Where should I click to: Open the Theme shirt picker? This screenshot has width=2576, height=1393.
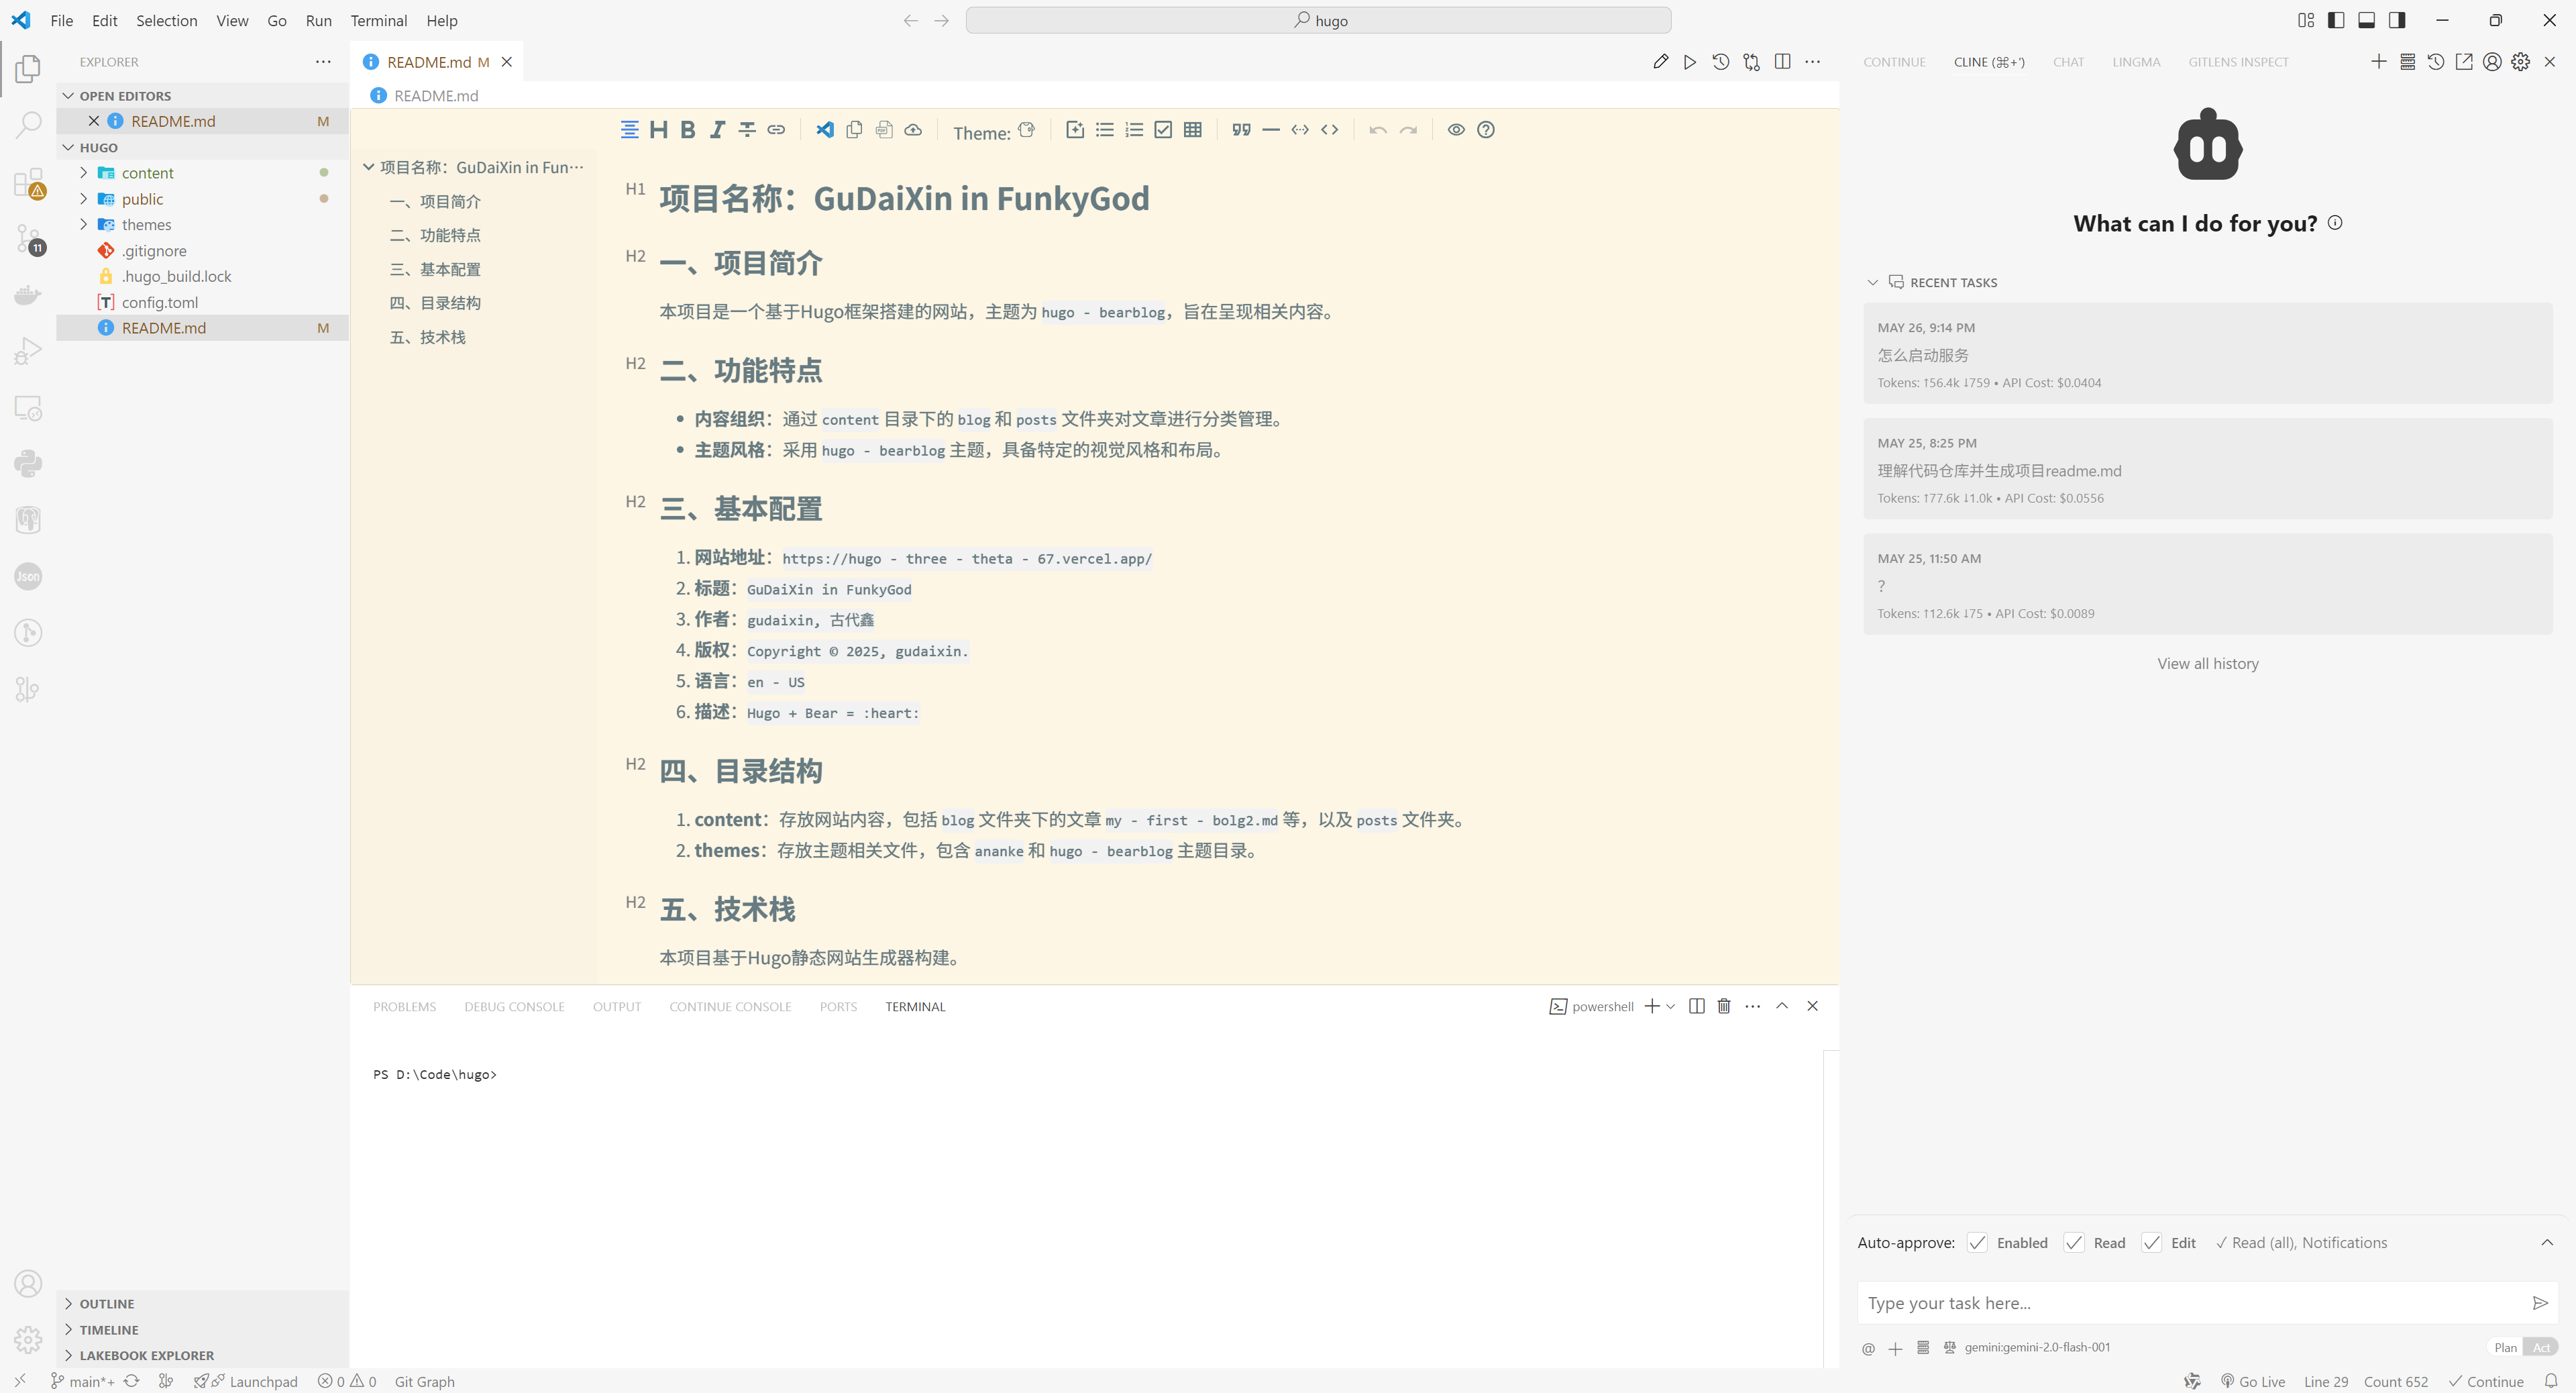[x=1027, y=130]
